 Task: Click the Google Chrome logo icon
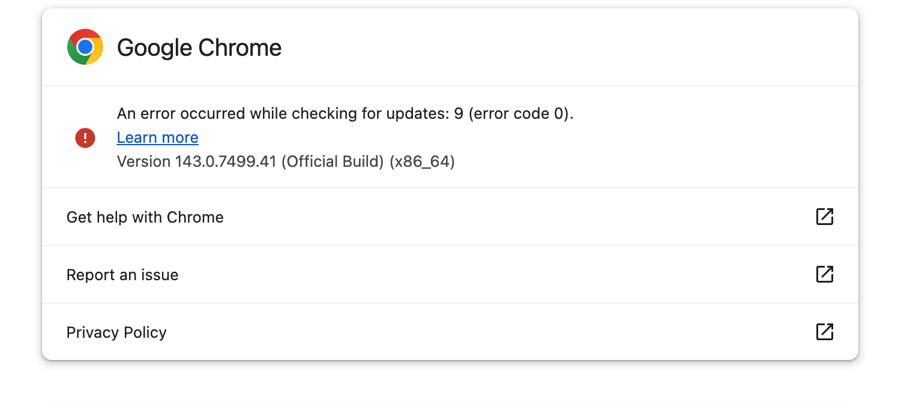tap(85, 47)
